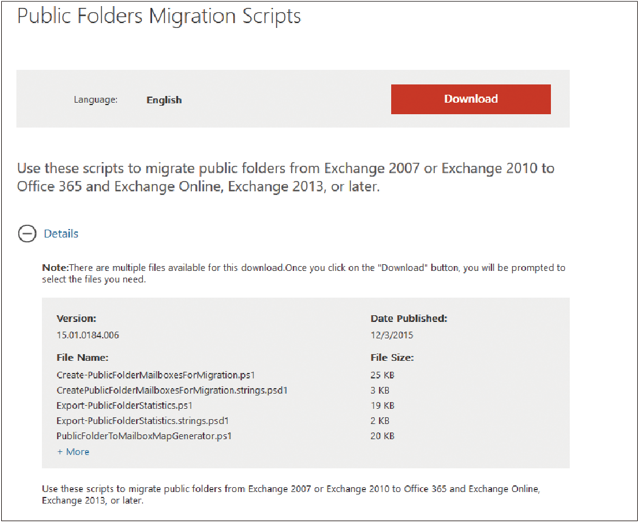The height and width of the screenshot is (523, 639).
Task: Click the PublicFolderToMailboxMapGenerator.ps1 file name
Action: (x=144, y=436)
